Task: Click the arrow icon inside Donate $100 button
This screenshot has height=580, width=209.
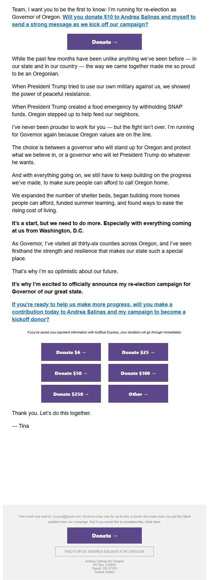Action: [x=153, y=373]
